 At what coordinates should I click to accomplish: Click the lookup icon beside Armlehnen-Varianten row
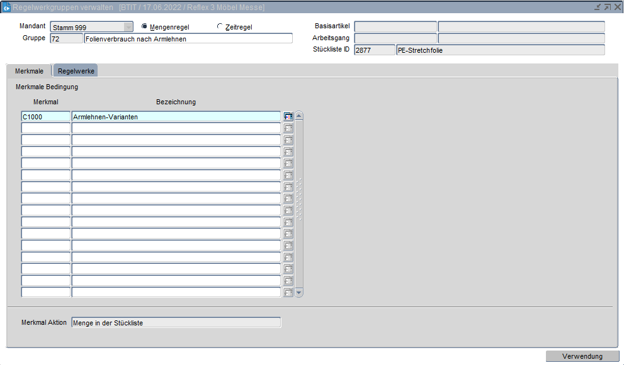point(288,116)
